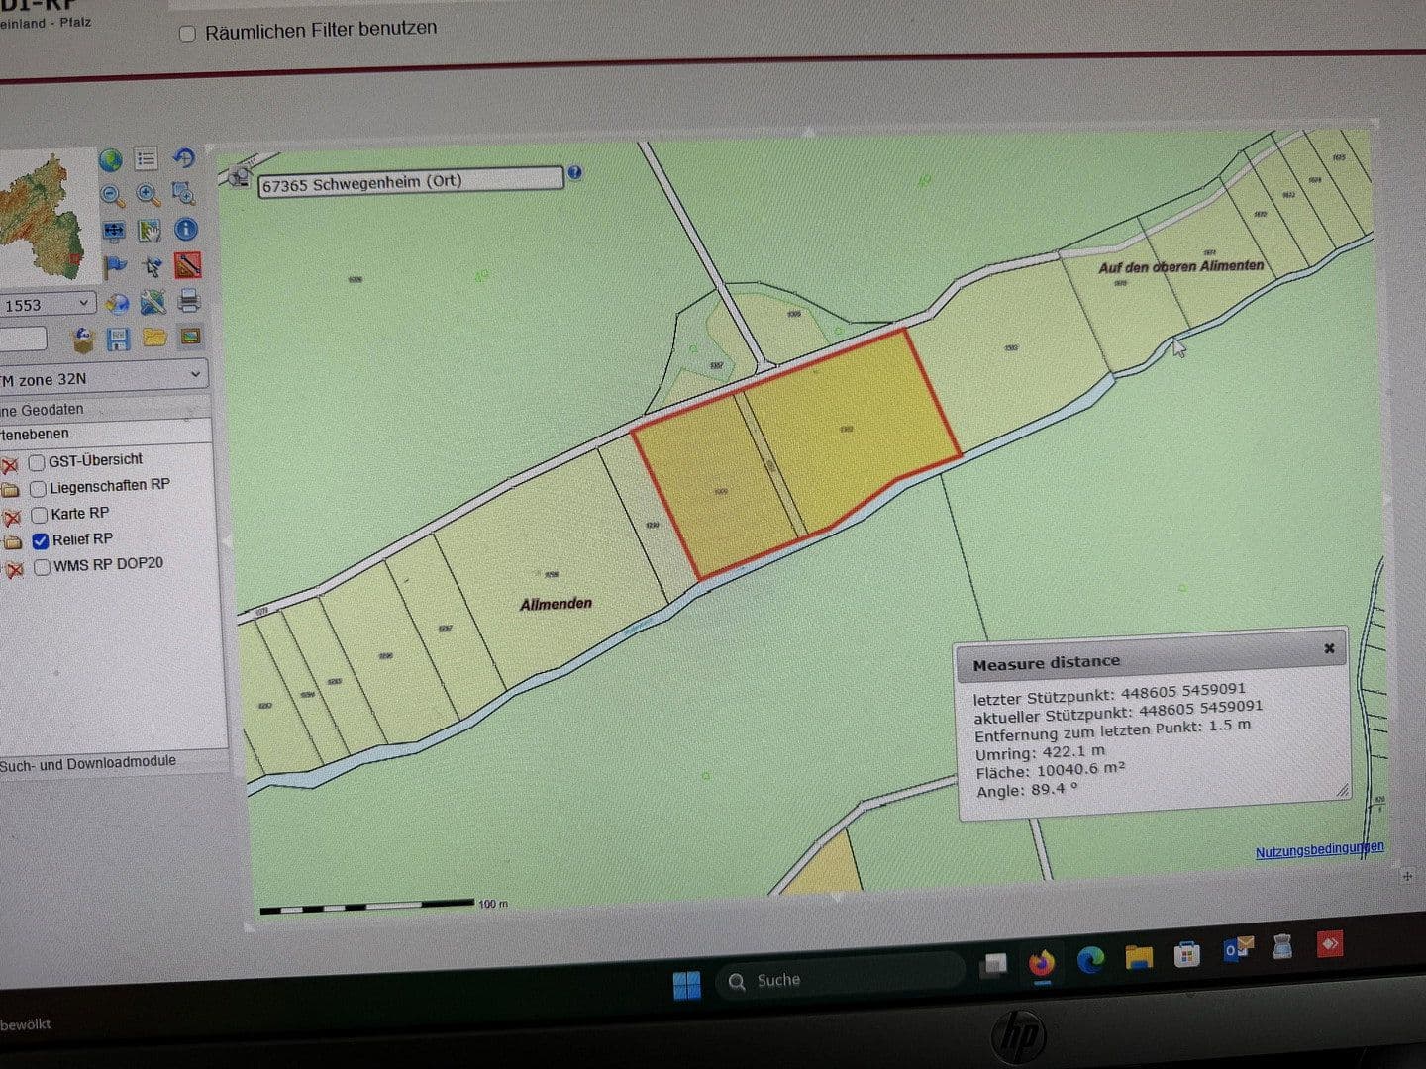1426x1069 pixels.
Task: Open the Geodaten panel header
Action: pos(104,408)
